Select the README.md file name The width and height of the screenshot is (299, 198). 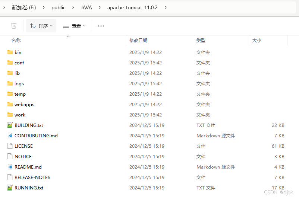[28, 167]
